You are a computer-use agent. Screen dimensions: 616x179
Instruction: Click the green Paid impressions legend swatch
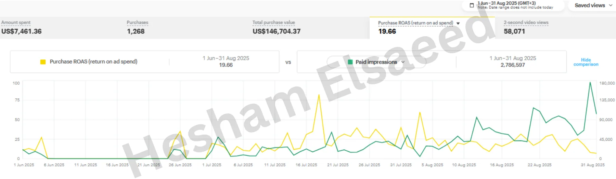tap(350, 62)
